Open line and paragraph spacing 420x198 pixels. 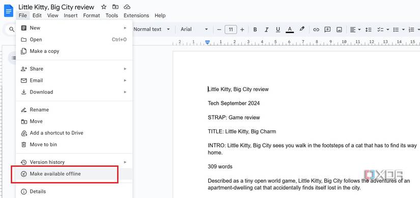tap(369, 30)
